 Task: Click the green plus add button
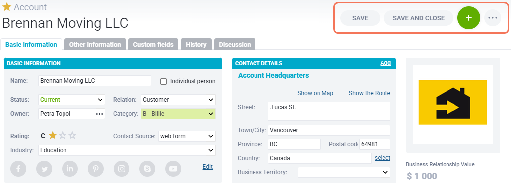pyautogui.click(x=469, y=18)
